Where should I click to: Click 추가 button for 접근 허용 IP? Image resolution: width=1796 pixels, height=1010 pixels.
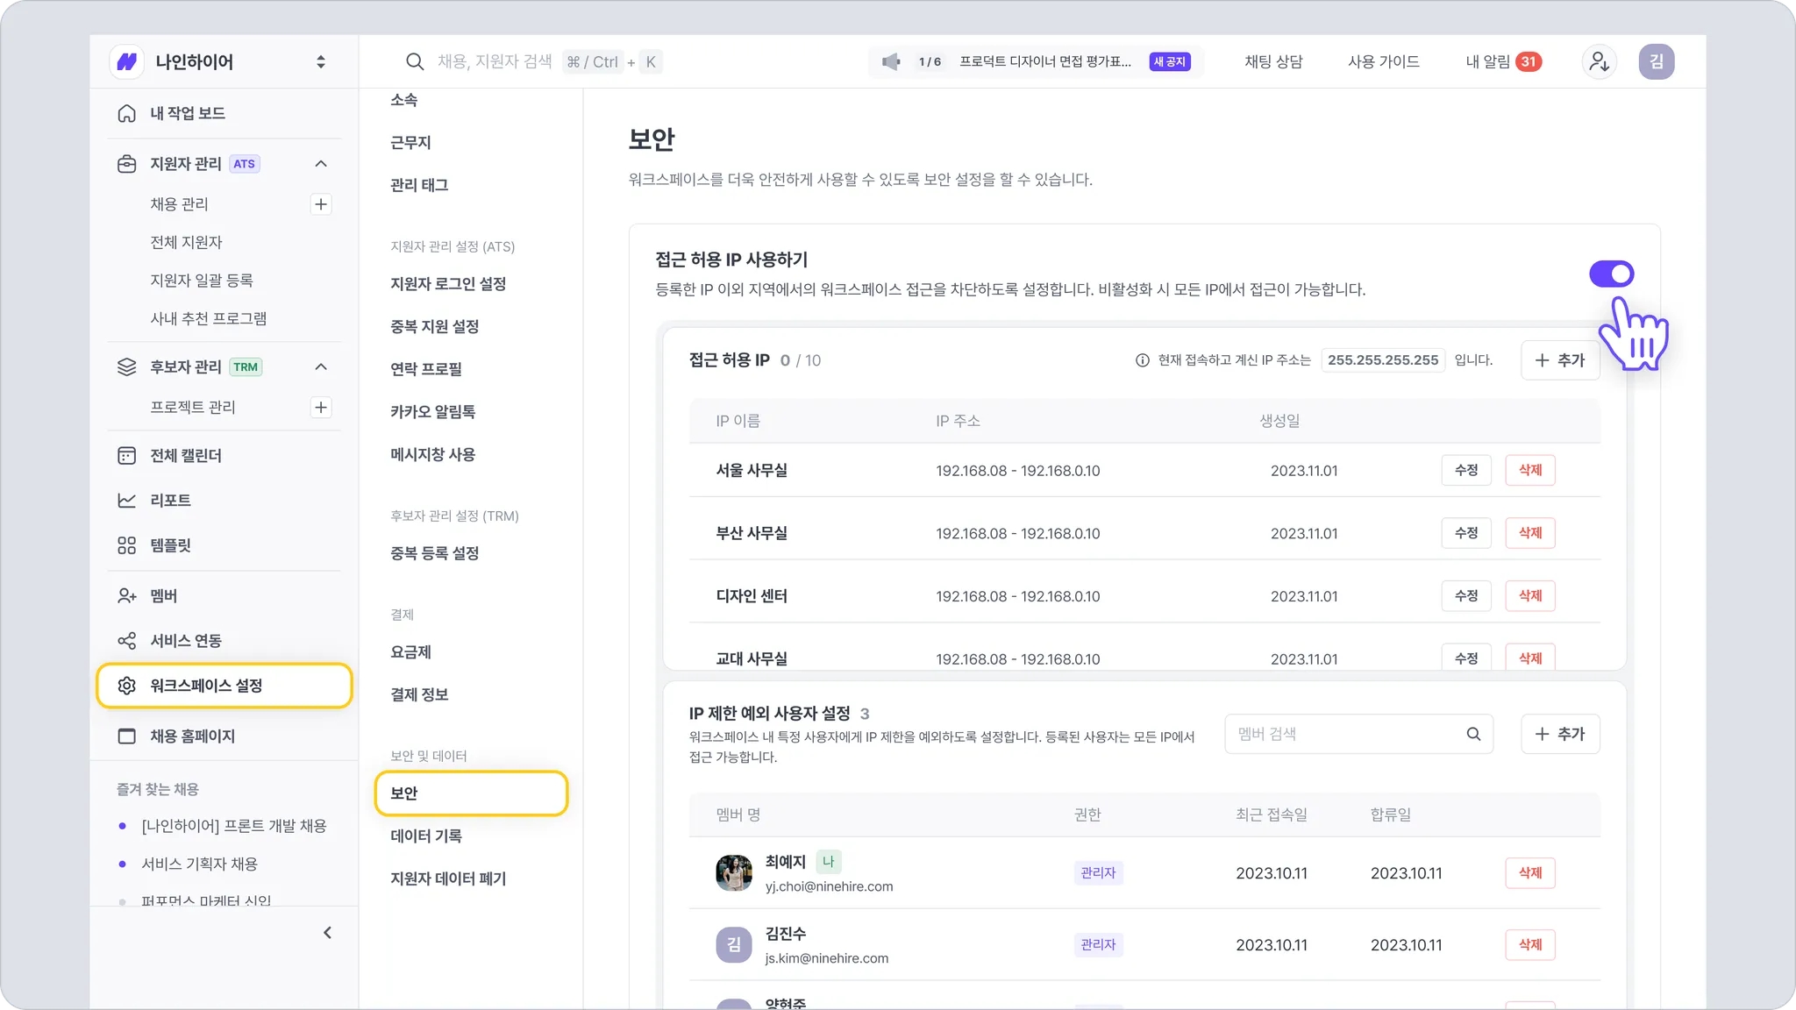tap(1559, 360)
